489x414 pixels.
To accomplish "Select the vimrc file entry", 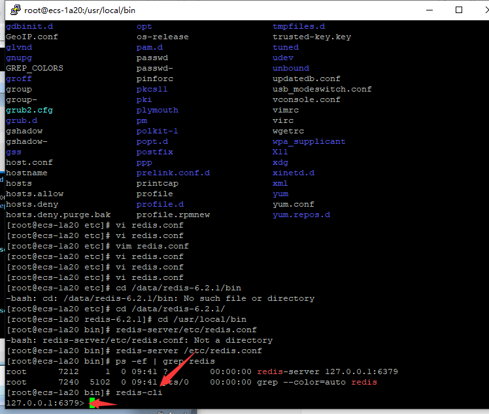I will tap(286, 110).
